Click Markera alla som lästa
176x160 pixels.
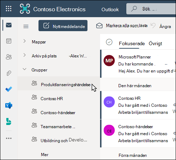coord(127,26)
